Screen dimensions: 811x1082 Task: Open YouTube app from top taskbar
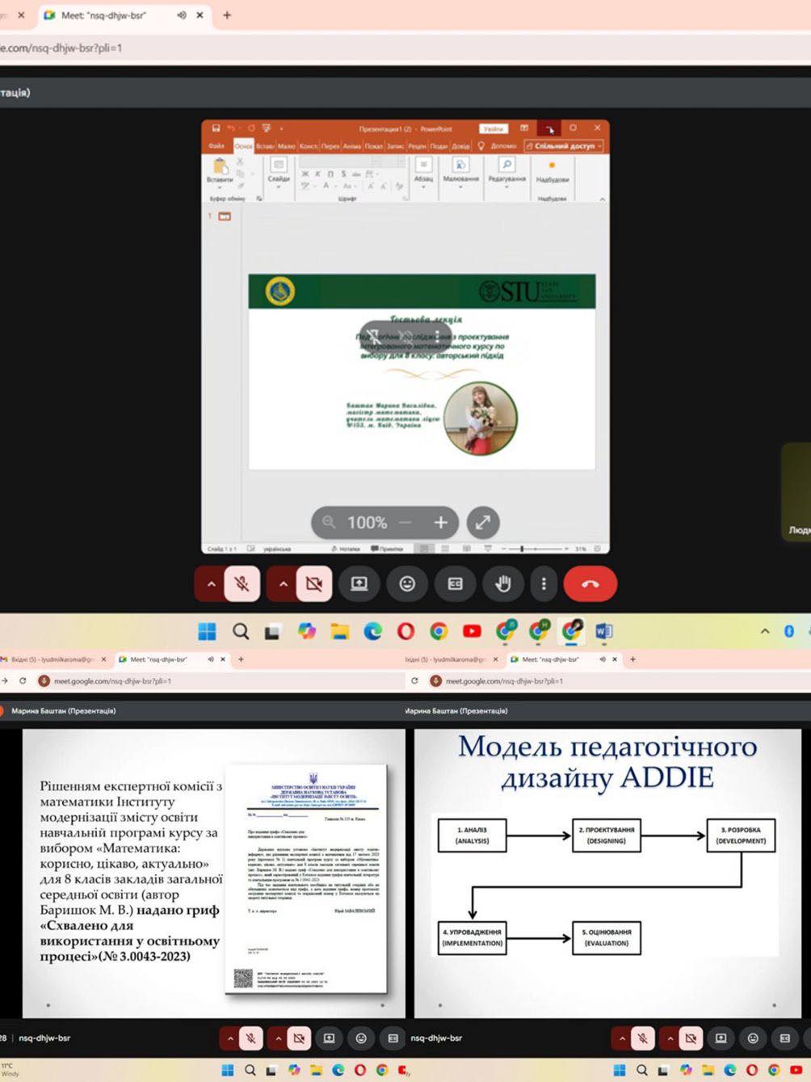472,631
